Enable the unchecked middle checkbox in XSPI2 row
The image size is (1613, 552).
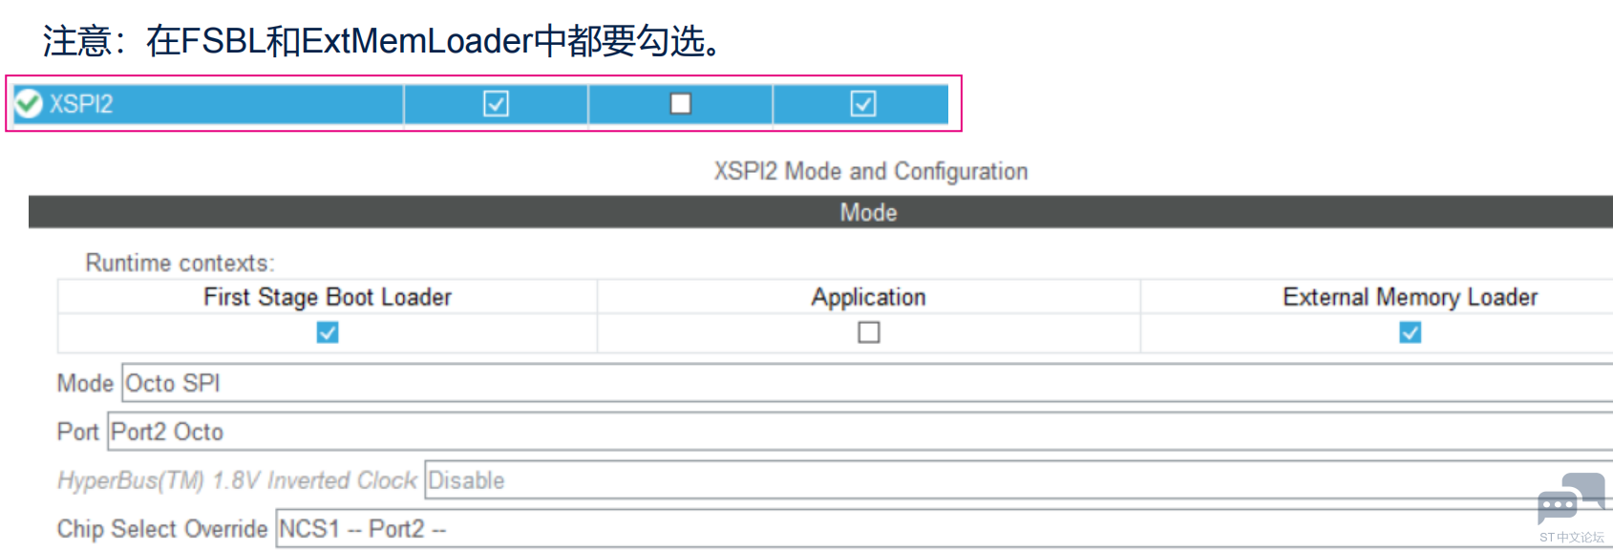[680, 103]
